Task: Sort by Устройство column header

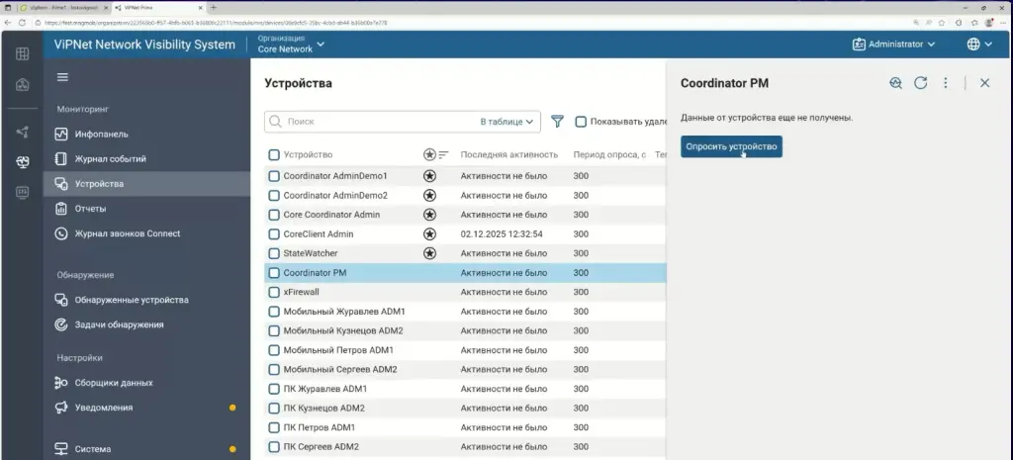Action: pyautogui.click(x=309, y=155)
